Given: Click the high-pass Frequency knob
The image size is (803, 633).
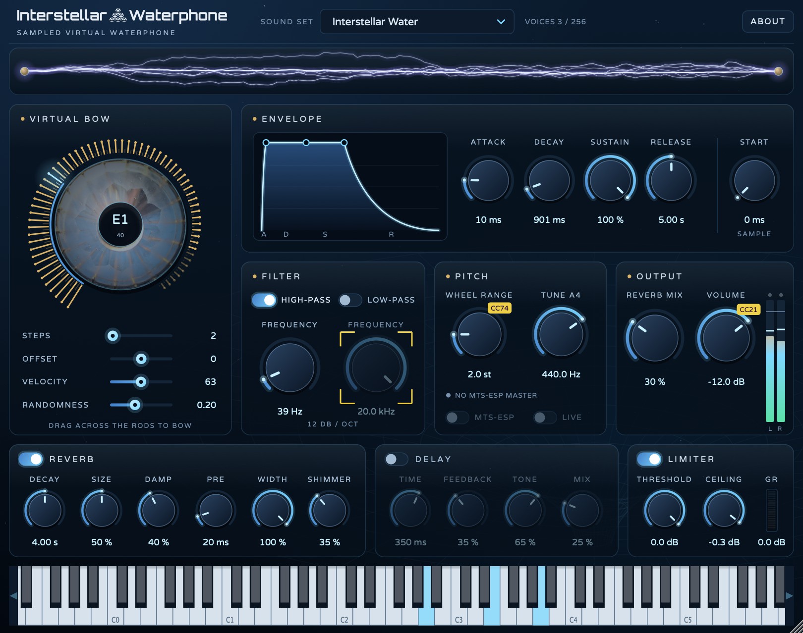Looking at the screenshot, I should click(290, 368).
